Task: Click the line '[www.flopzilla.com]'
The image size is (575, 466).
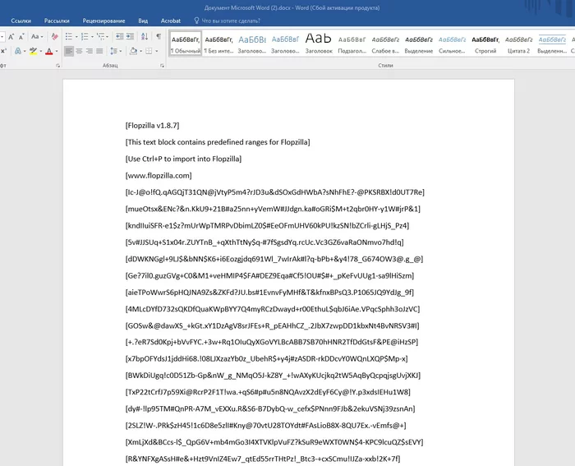Action: (159, 175)
